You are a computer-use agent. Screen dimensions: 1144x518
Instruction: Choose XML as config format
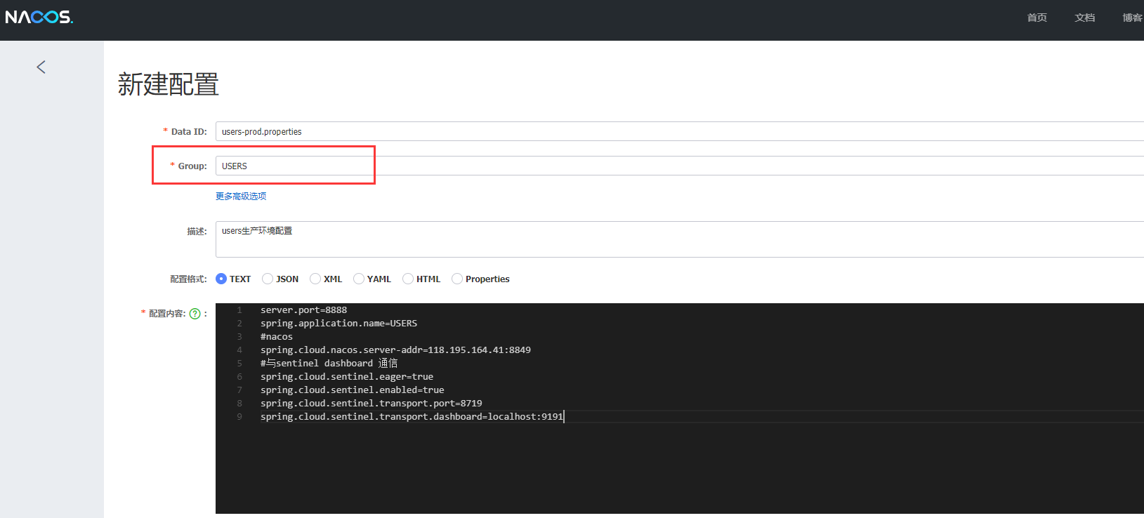pyautogui.click(x=315, y=279)
